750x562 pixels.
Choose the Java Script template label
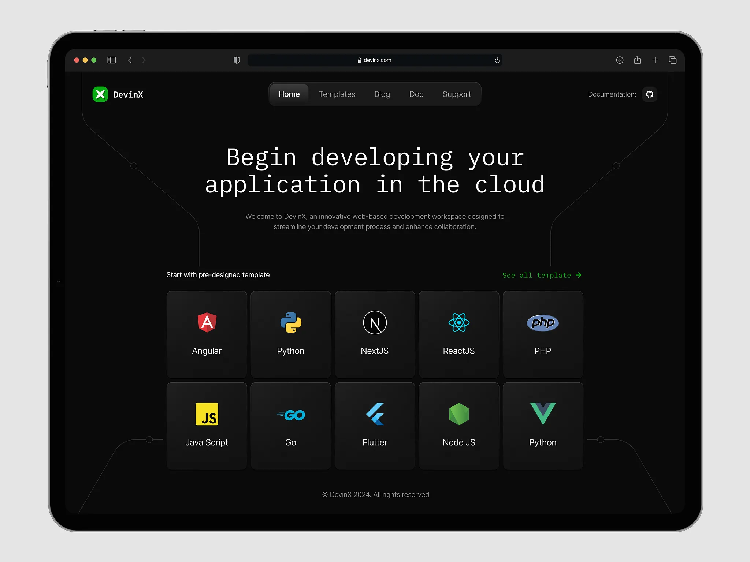pos(207,442)
